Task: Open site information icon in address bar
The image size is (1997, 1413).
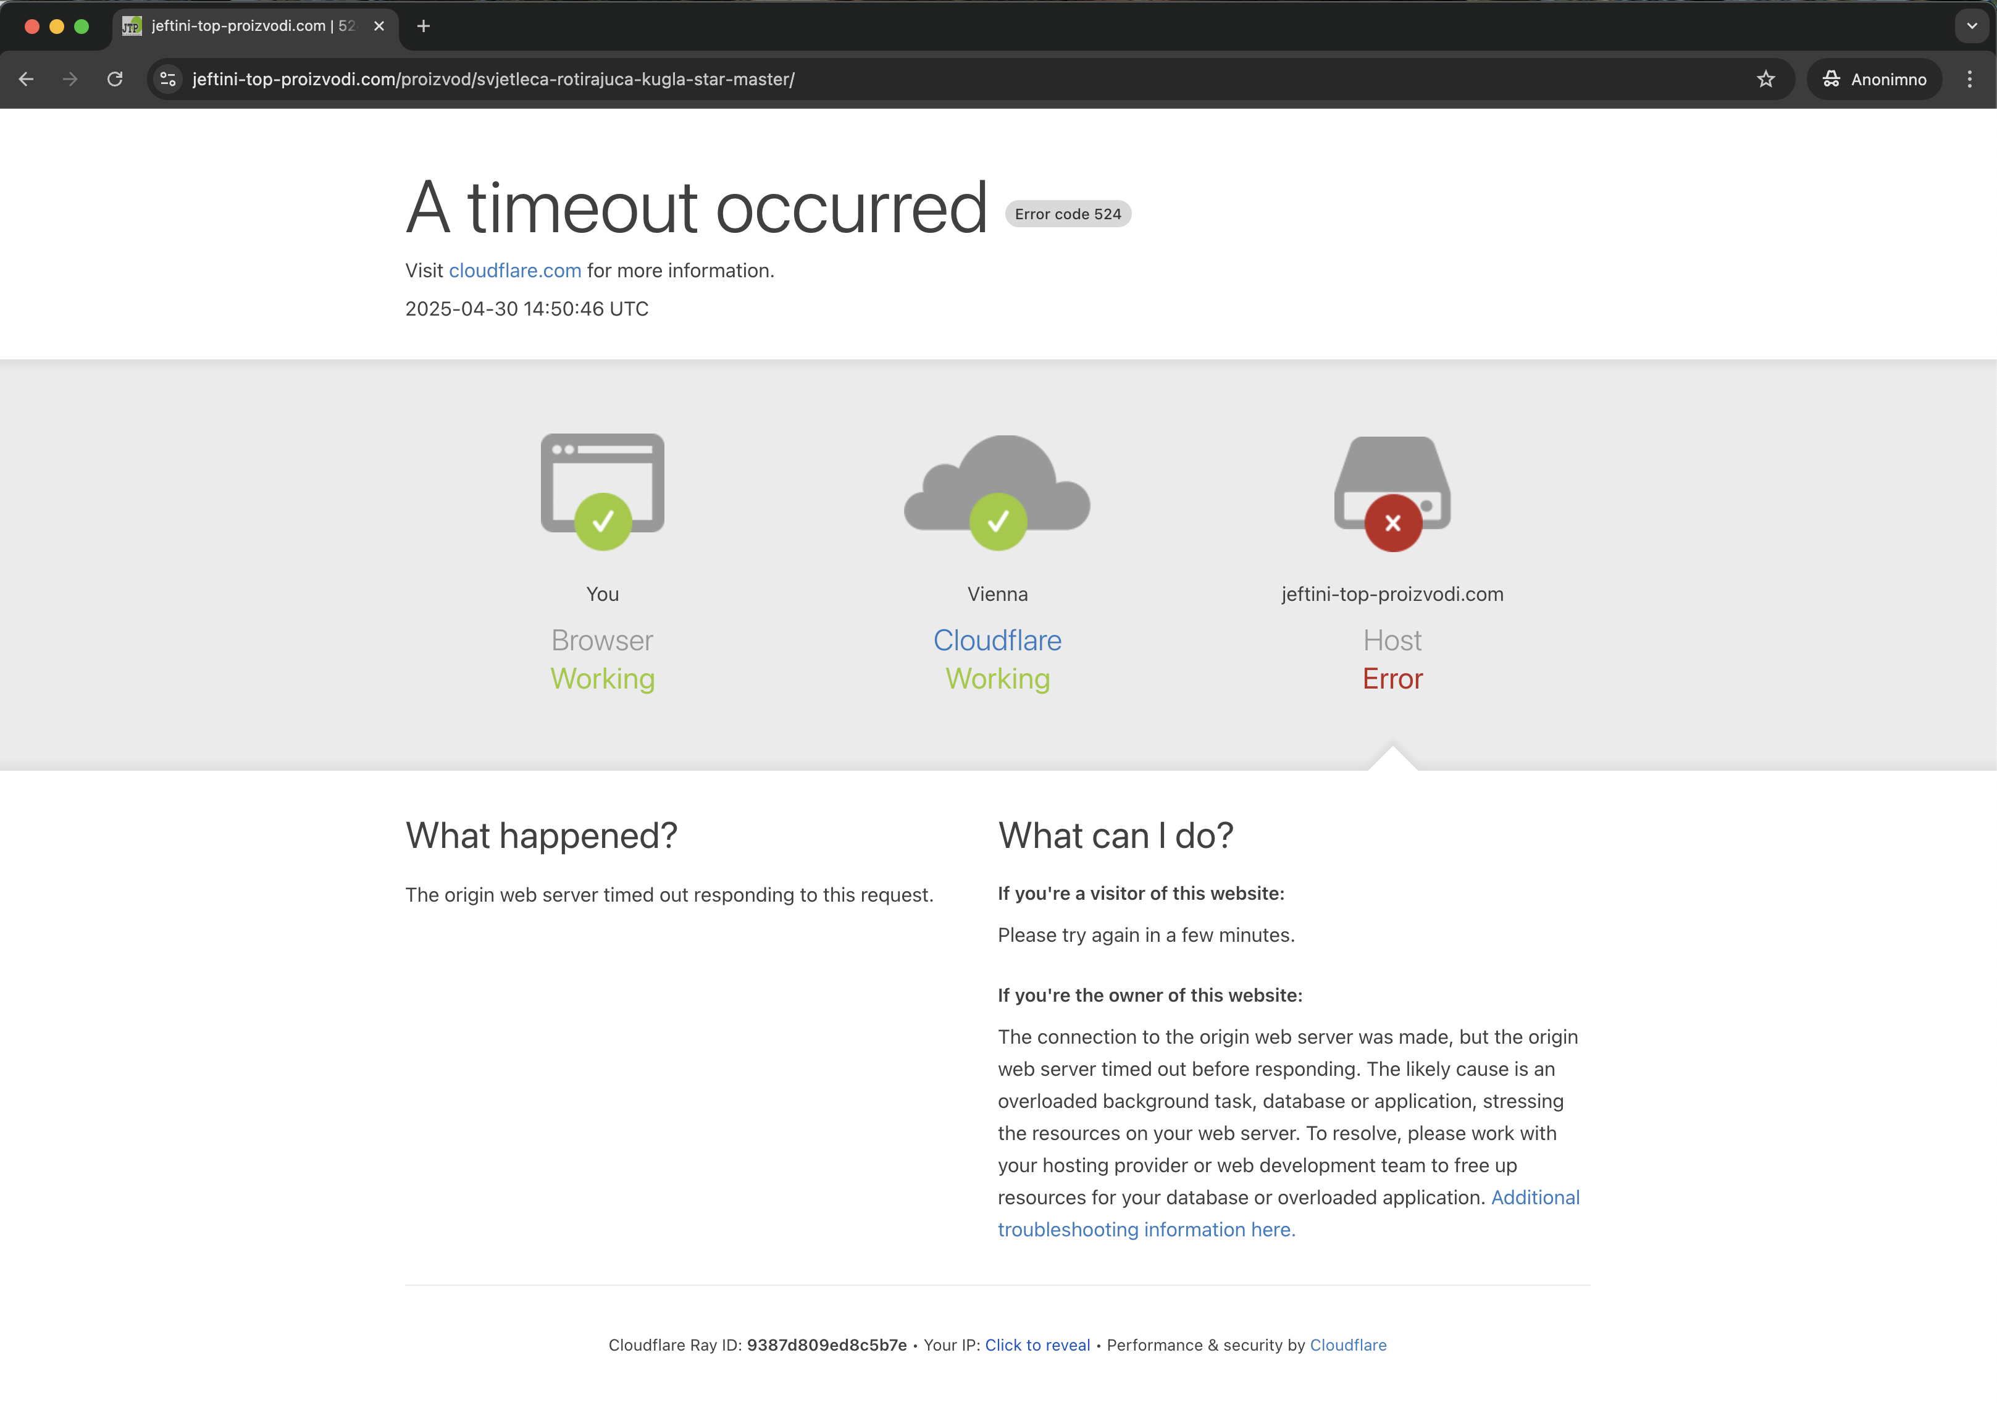Action: click(168, 79)
